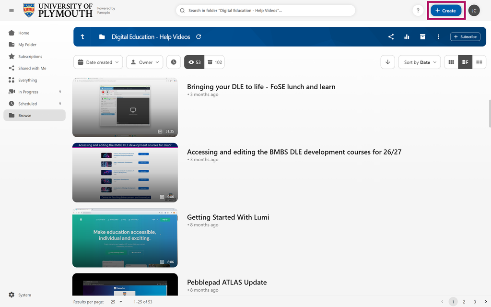
Task: Change results per page dropdown
Action: [x=116, y=302]
